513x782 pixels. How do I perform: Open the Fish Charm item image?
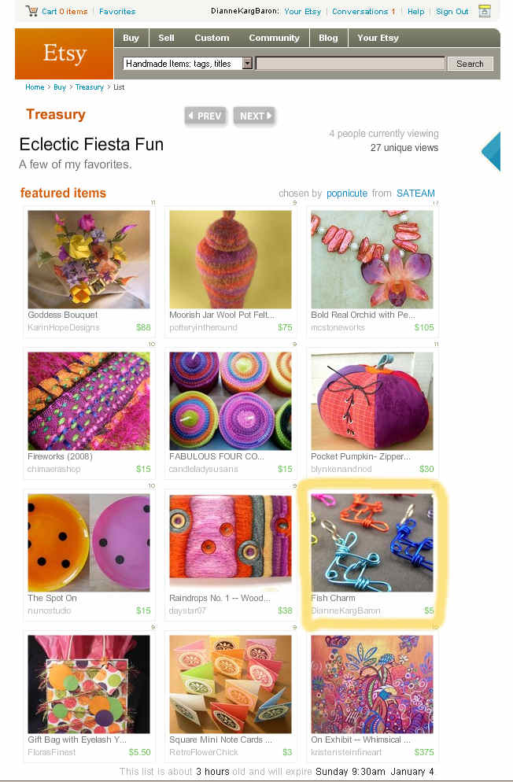[x=372, y=543]
